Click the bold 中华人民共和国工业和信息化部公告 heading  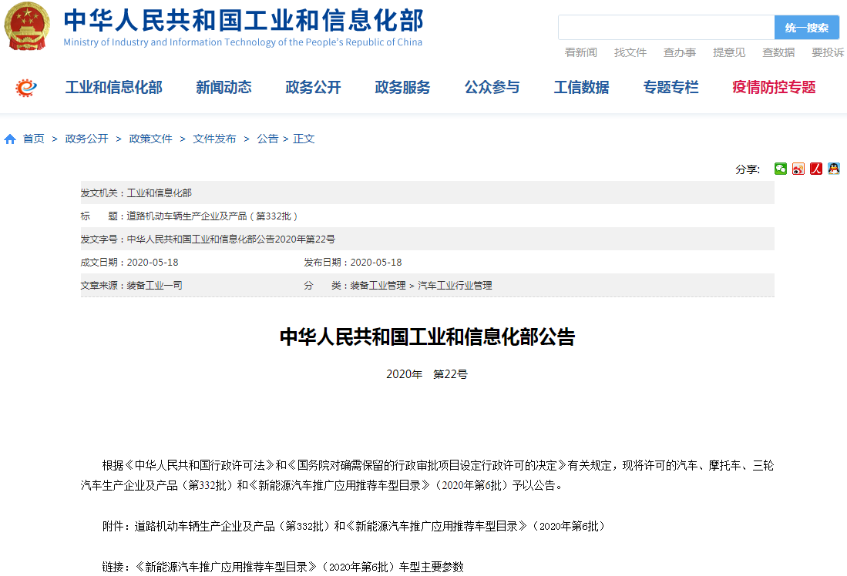pos(427,337)
